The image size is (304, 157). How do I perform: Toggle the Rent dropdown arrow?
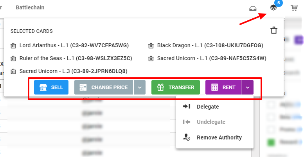coord(247,87)
